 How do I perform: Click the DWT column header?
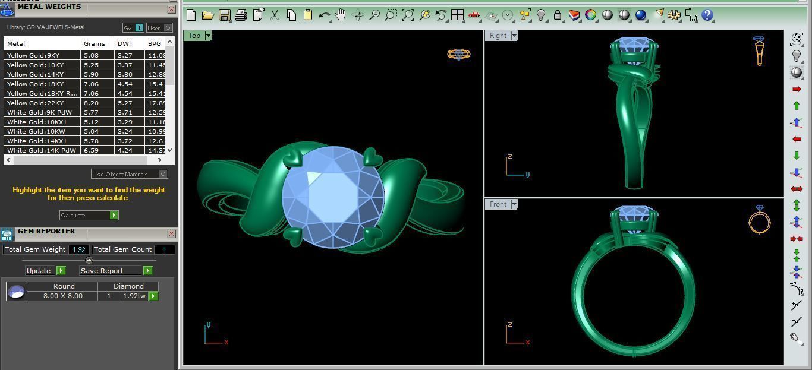click(129, 43)
